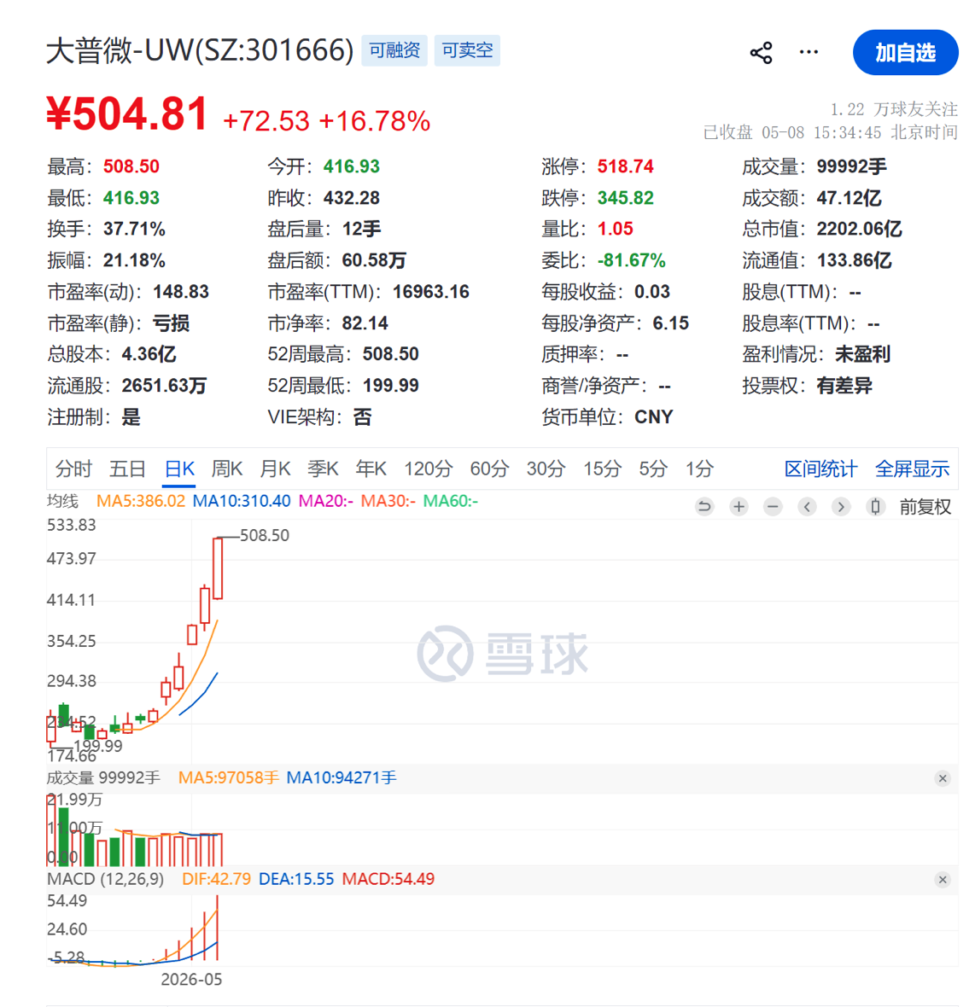The width and height of the screenshot is (975, 1007).
Task: Click the DEA:15.55 indicator value
Action: point(296,878)
